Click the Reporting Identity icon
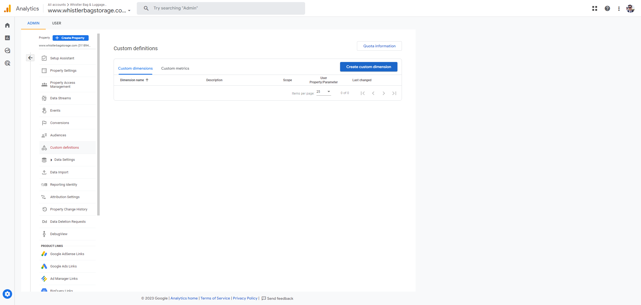This screenshot has height=305, width=641. [44, 185]
